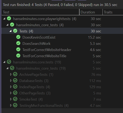The image size is (123, 113).
Task: Click passed icon beside ArchivePageTests
Action: (15, 74)
